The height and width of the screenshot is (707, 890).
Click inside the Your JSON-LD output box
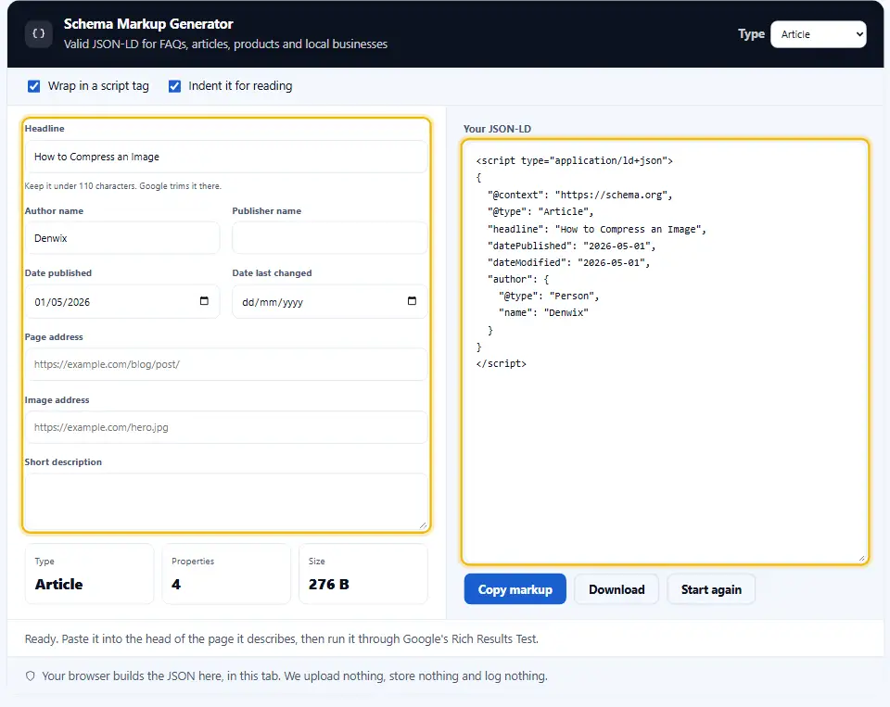(x=665, y=352)
